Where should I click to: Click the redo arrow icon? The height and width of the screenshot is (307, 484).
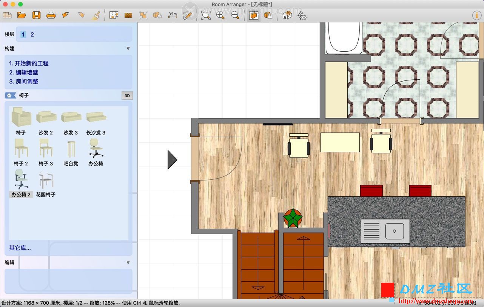(x=81, y=15)
